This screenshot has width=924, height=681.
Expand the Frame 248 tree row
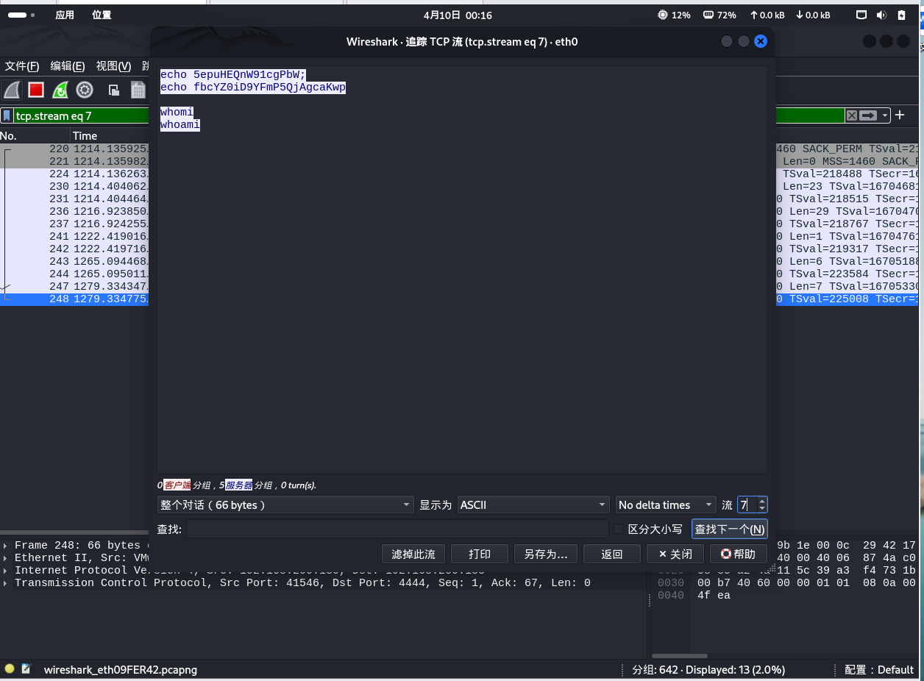[7, 546]
